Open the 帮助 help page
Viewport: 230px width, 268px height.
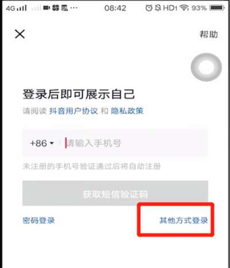coord(209,35)
